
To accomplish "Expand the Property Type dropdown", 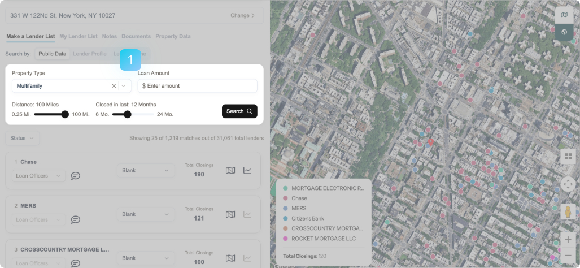I will pos(124,86).
